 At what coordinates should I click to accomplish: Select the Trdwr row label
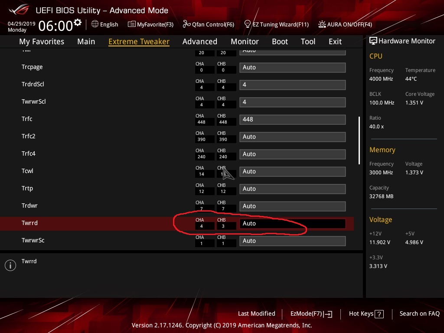[x=29, y=206]
